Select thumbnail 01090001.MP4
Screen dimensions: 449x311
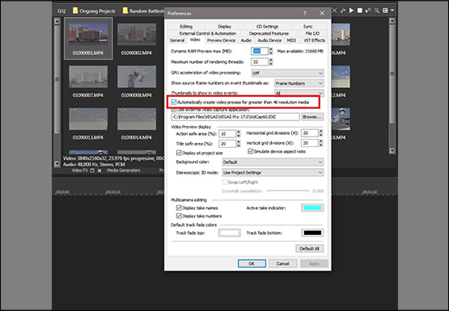pos(88,39)
